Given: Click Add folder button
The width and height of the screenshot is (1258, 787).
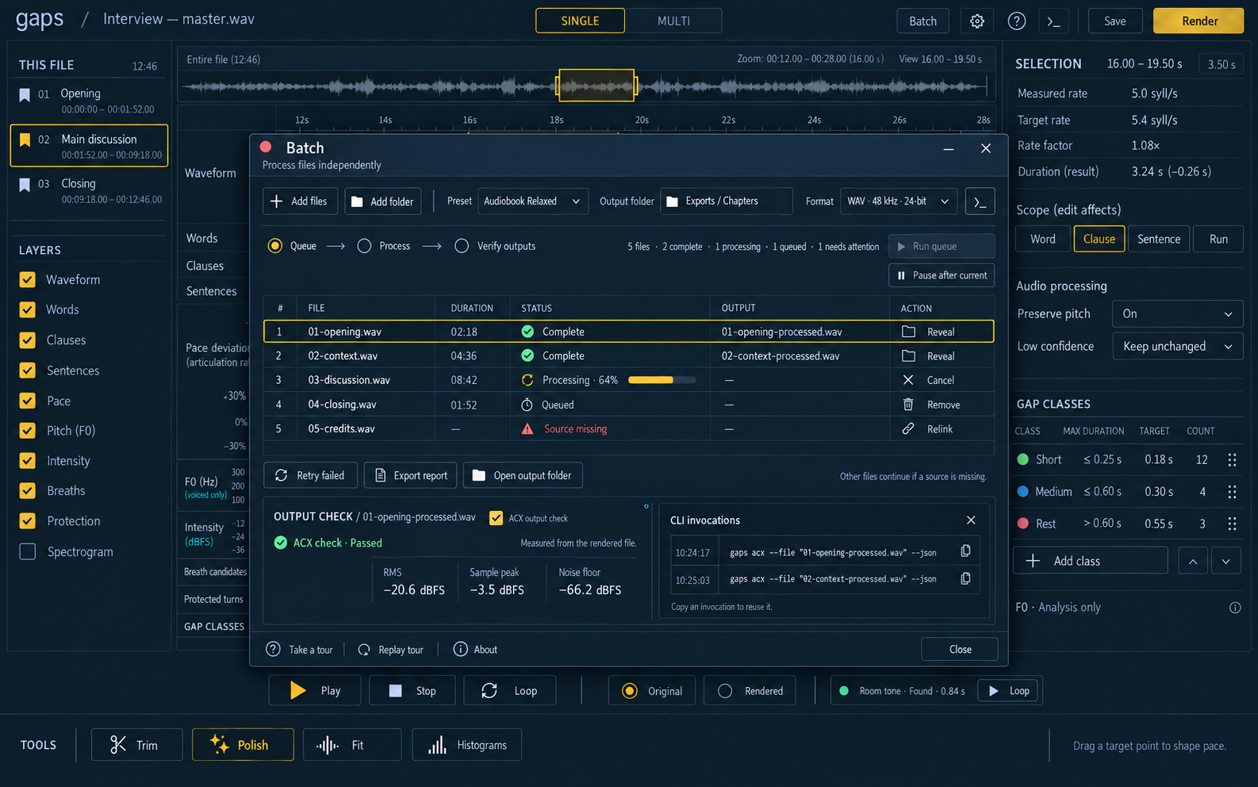Looking at the screenshot, I should coord(382,202).
